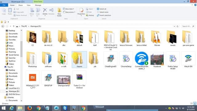Image resolution: width=197 pixels, height=111 pixels.
Task: Open the iball folder
Action: click(95, 38)
